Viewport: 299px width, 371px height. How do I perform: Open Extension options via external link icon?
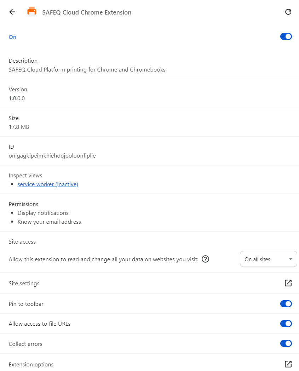288,364
